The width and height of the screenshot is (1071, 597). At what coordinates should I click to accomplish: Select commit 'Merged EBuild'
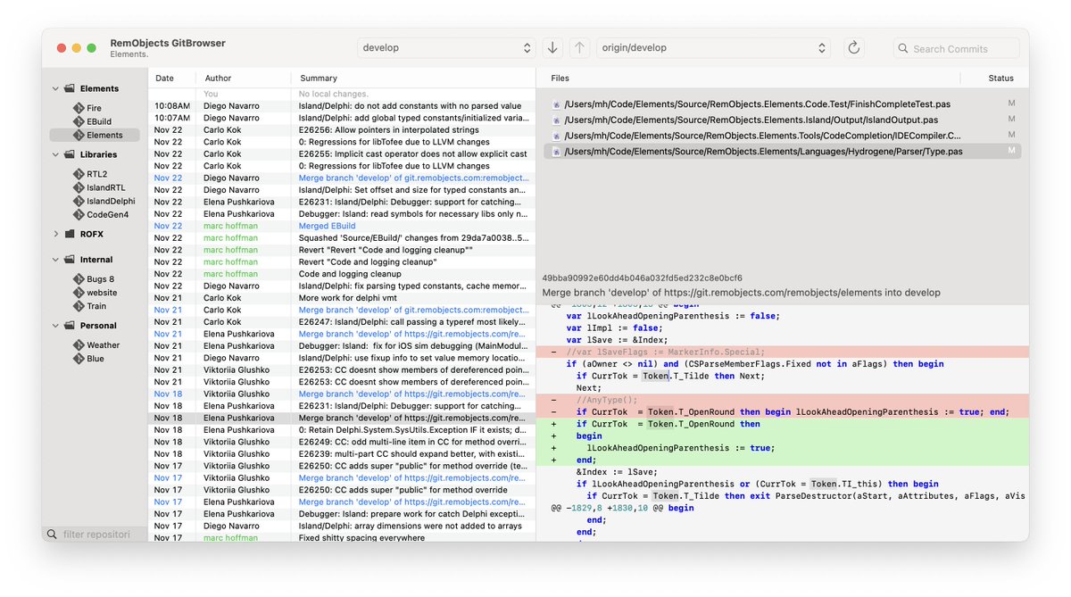[x=342, y=226]
